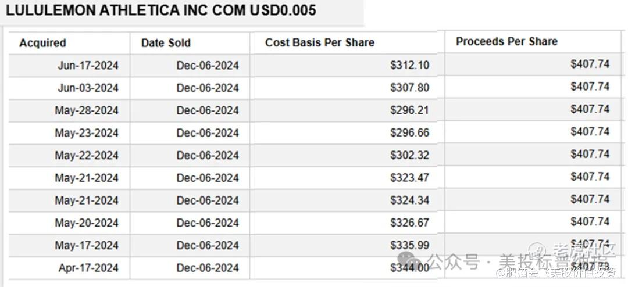Click the Acquired column header
Image resolution: width=628 pixels, height=287 pixels.
tap(42, 43)
